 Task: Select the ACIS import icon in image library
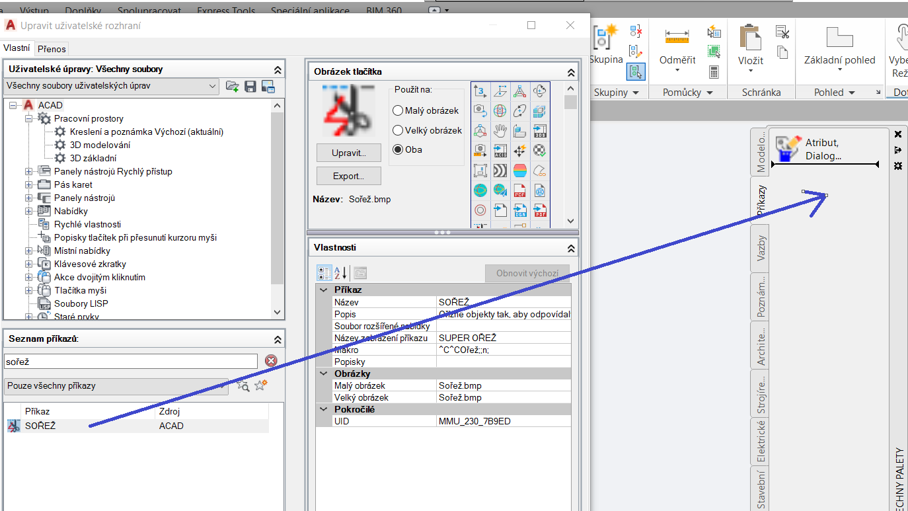500,150
